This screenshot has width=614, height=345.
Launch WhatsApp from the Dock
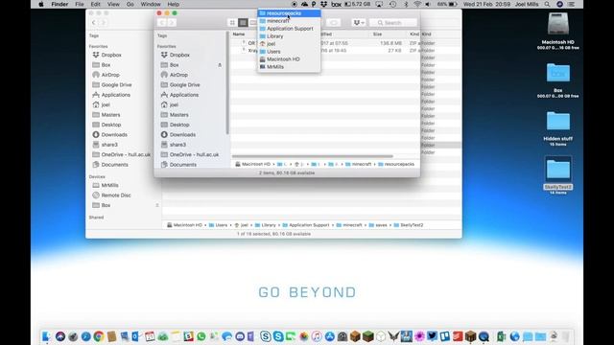201,336
